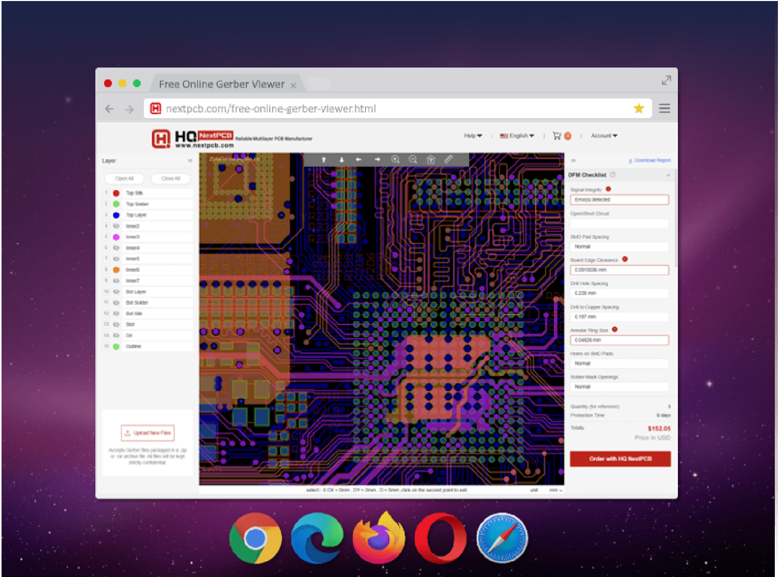The image size is (781, 577).
Task: Open the Help menu
Action: [473, 136]
